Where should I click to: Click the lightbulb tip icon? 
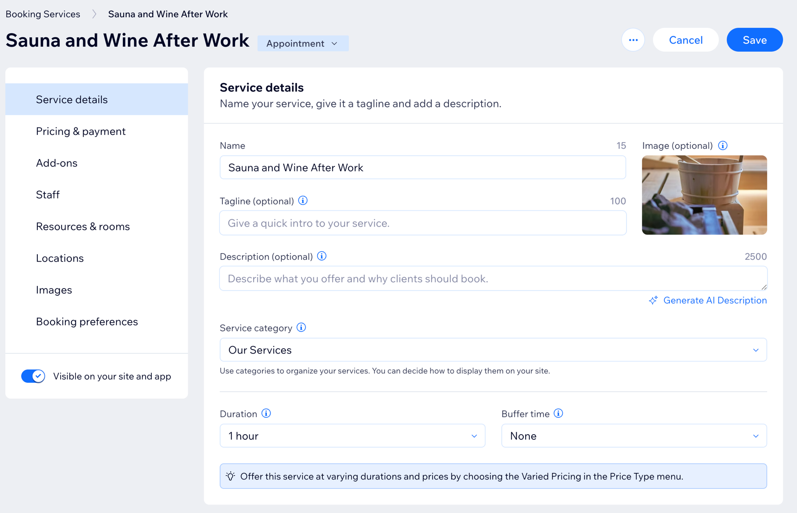pos(230,476)
